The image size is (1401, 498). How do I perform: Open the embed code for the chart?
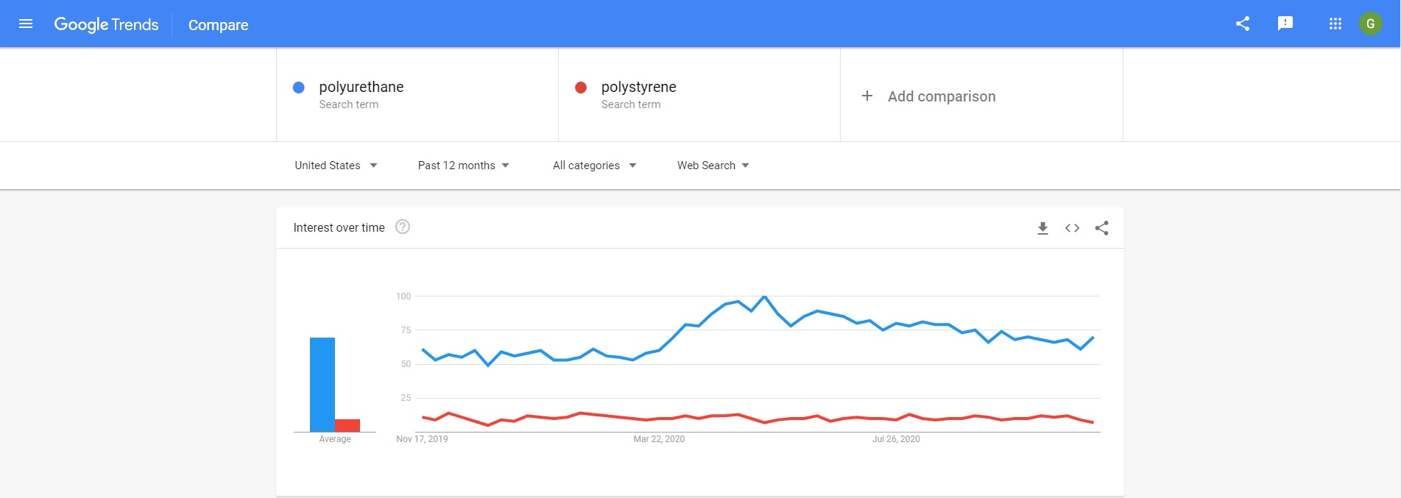(1072, 228)
